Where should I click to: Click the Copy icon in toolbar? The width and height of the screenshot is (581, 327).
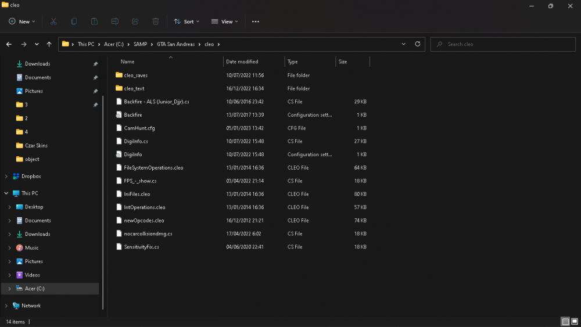pos(74,21)
